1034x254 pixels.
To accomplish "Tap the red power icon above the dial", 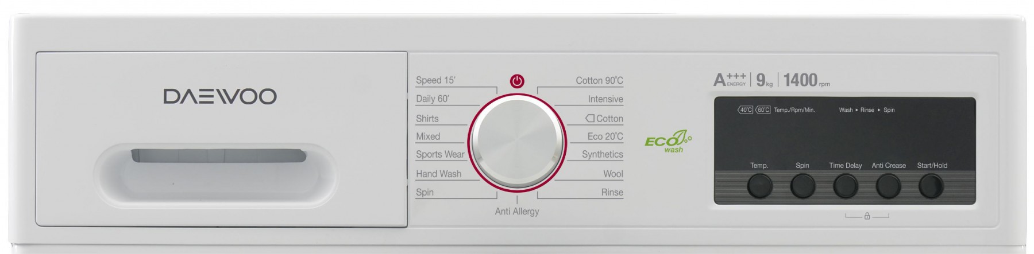I will click(517, 81).
